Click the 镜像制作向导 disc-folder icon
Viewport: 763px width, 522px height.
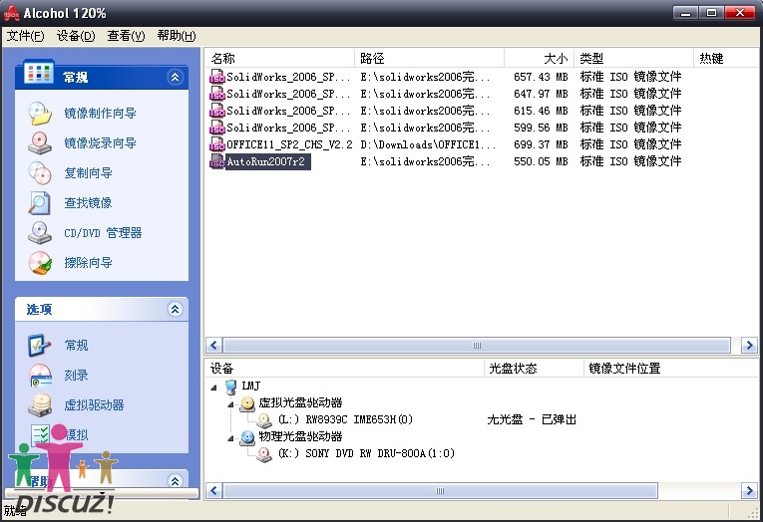tap(40, 114)
